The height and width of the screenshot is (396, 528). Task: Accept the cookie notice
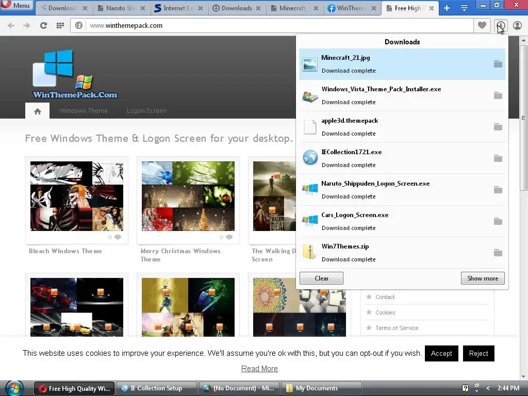[441, 353]
